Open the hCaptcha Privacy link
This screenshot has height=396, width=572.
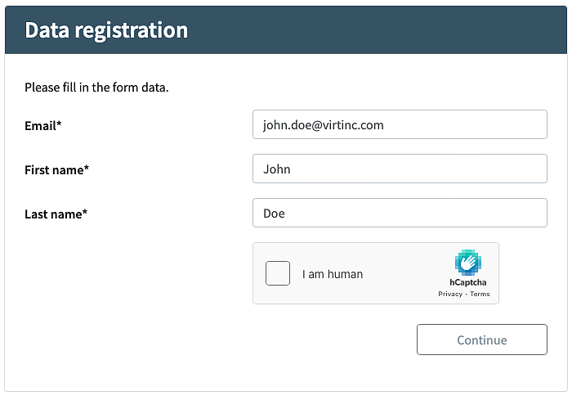[450, 294]
